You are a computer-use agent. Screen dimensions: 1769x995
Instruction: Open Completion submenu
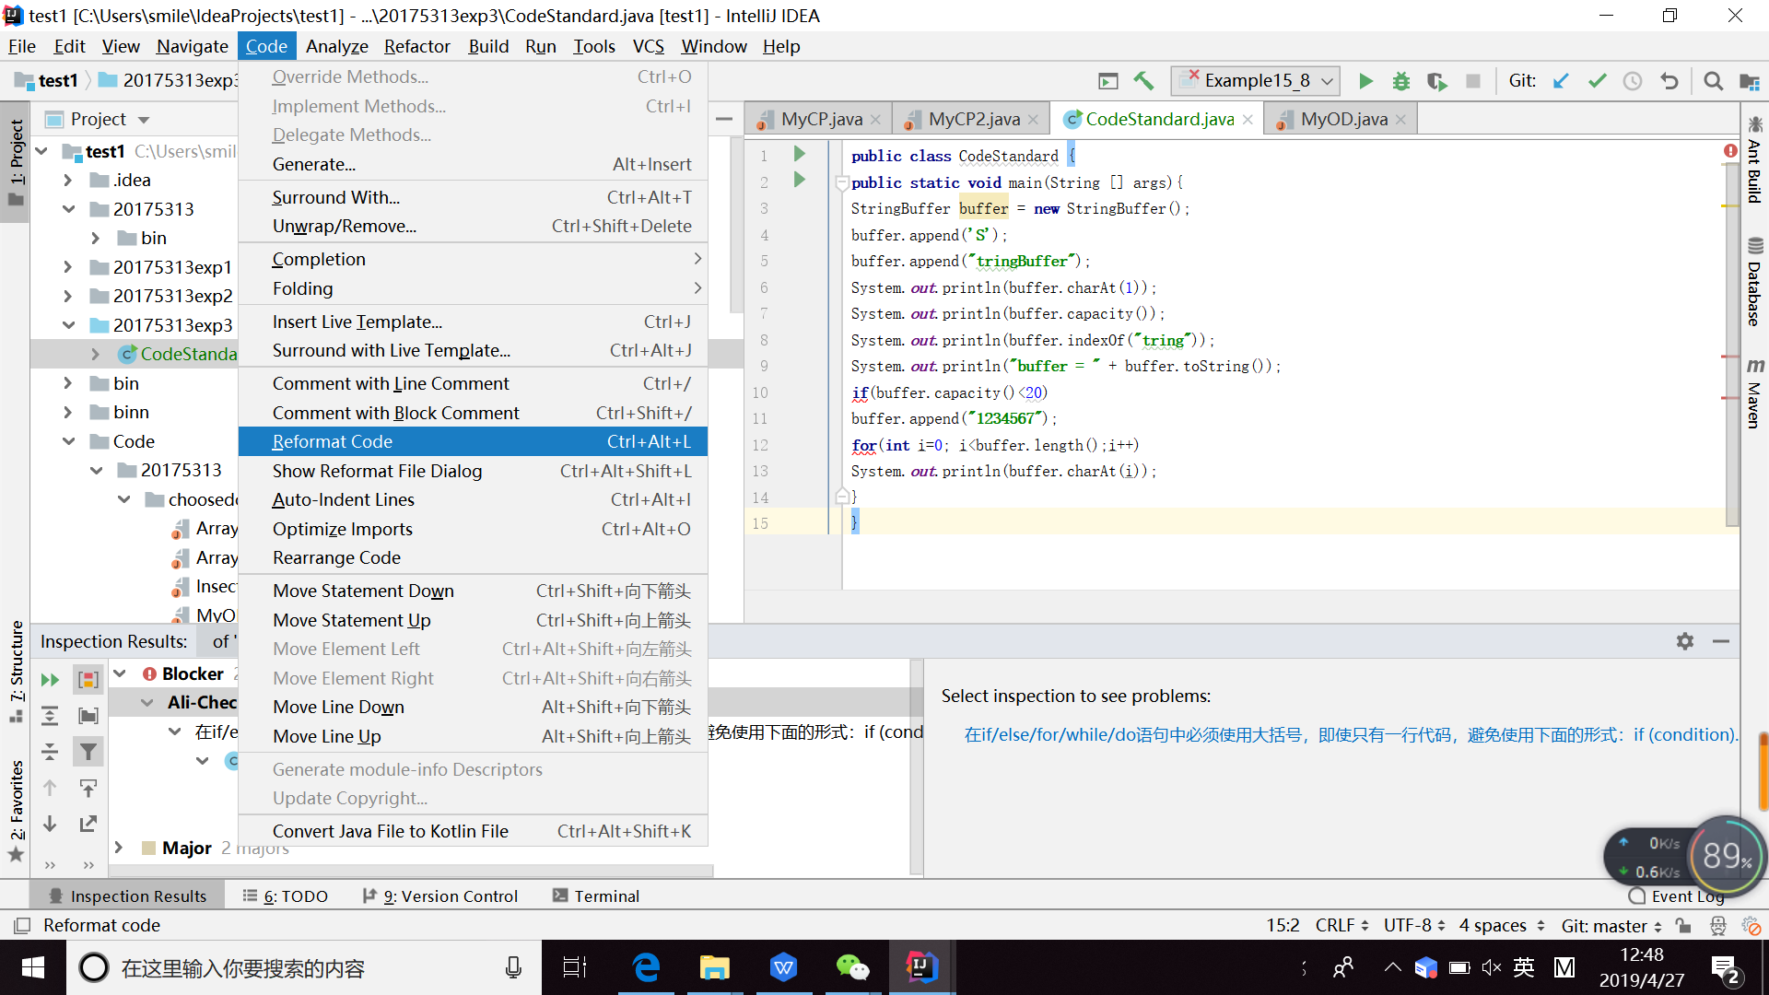[x=473, y=260]
